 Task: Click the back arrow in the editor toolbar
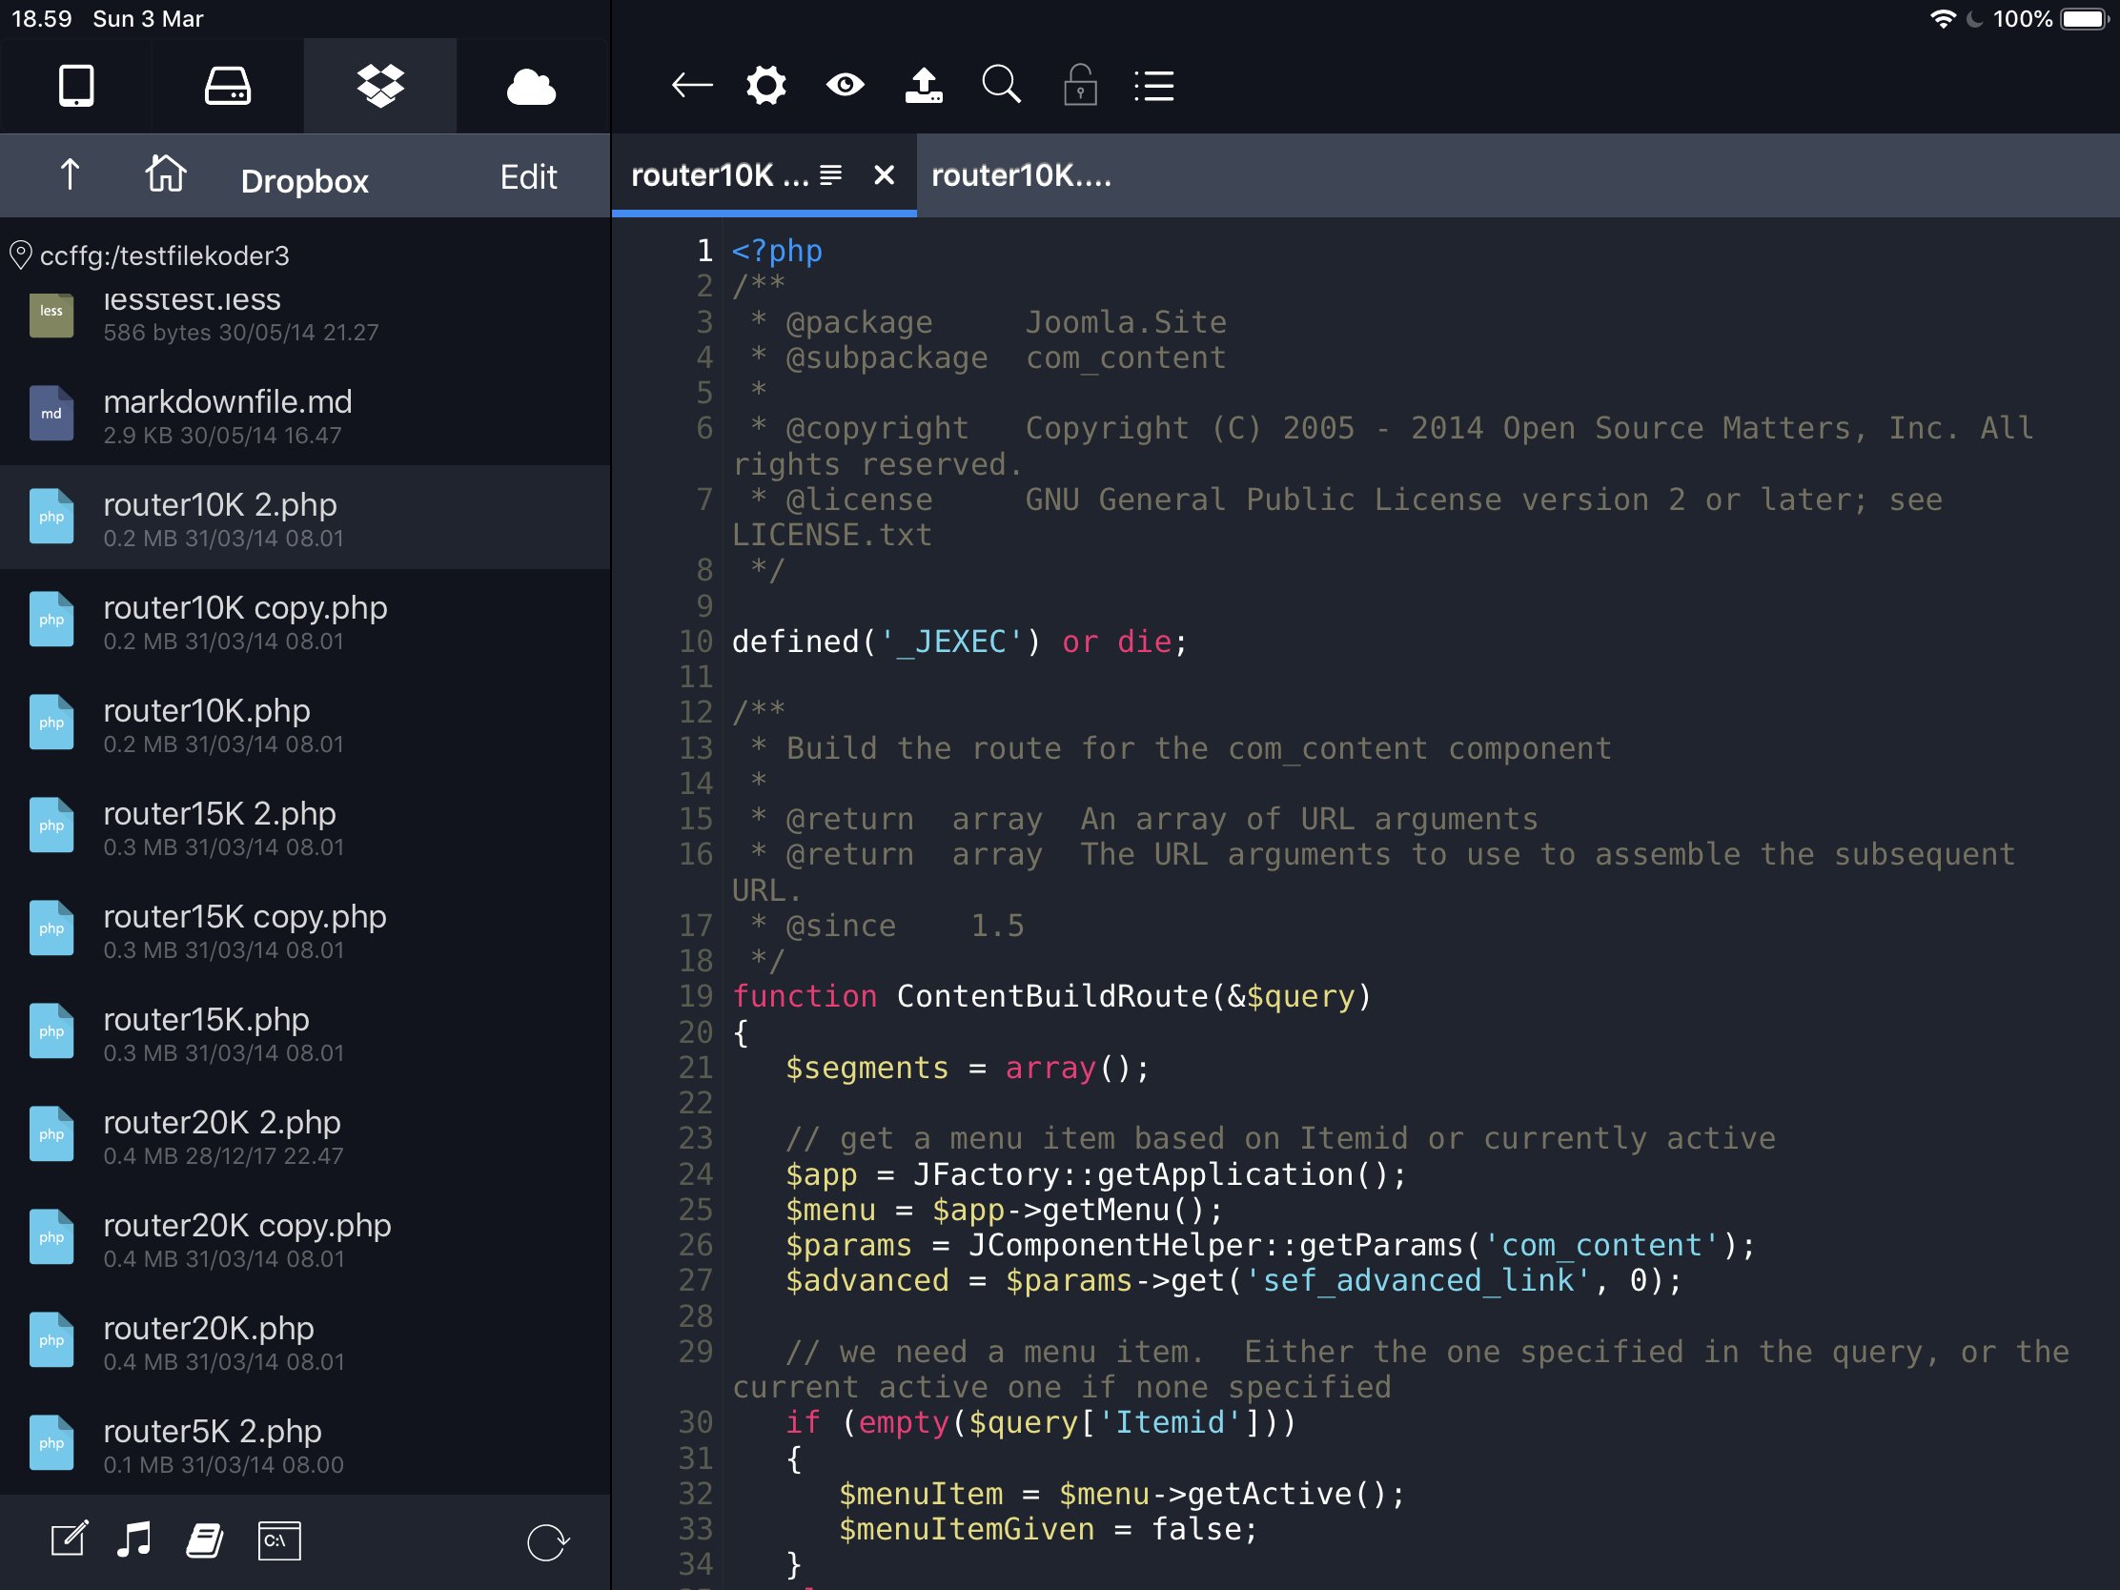tap(691, 86)
